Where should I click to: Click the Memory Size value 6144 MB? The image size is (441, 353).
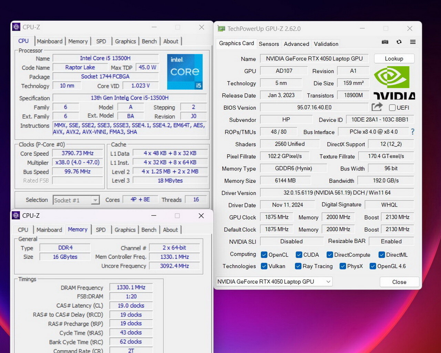tap(285, 180)
